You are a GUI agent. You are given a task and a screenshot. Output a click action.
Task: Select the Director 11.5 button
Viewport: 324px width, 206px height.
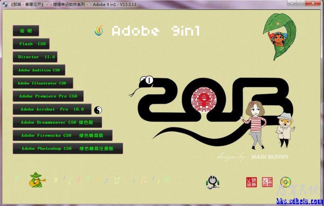(x=35, y=57)
